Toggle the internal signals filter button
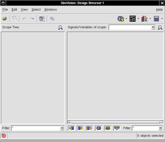The width and height of the screenshot is (165, 142). [x=99, y=128]
